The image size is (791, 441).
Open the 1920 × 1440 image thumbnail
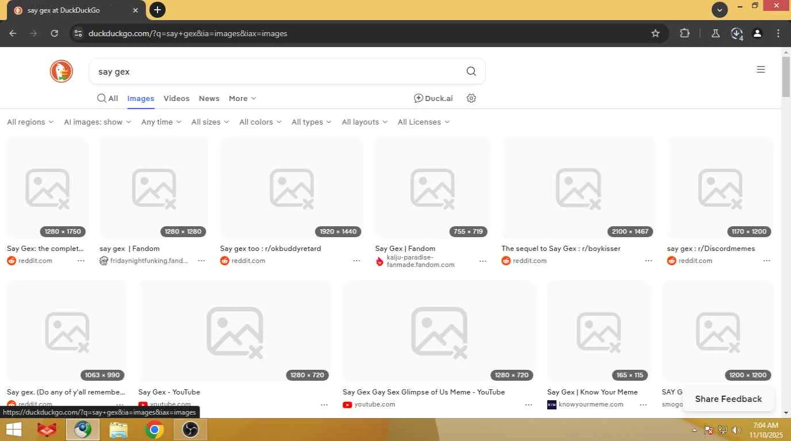[291, 188]
